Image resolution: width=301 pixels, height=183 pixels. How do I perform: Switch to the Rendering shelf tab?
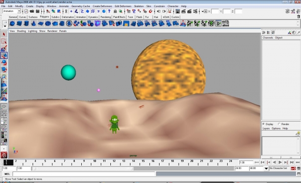(x=105, y=17)
